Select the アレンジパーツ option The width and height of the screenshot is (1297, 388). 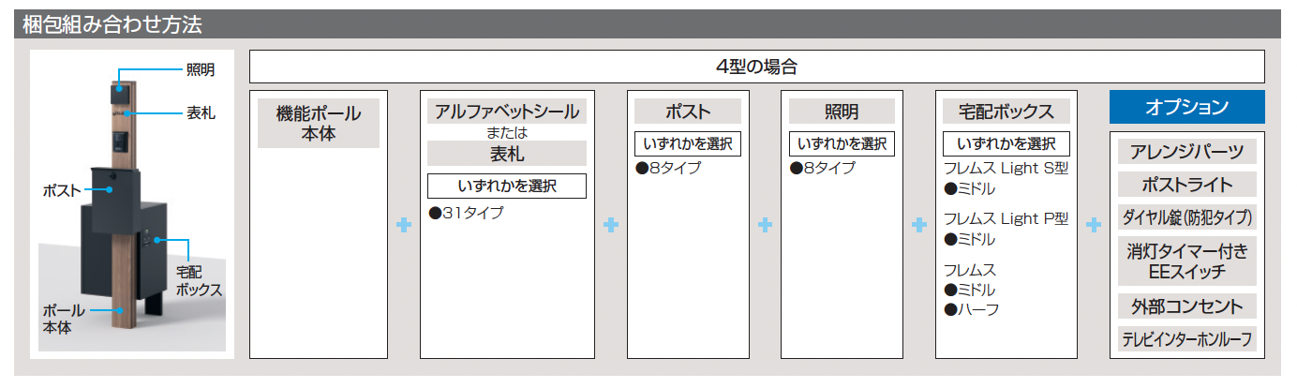point(1187,152)
